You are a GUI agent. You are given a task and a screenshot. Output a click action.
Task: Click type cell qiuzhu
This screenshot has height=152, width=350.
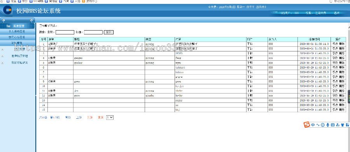150,96
